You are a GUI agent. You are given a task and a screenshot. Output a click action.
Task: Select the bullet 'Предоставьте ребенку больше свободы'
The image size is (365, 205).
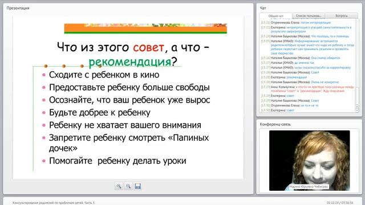click(129, 87)
